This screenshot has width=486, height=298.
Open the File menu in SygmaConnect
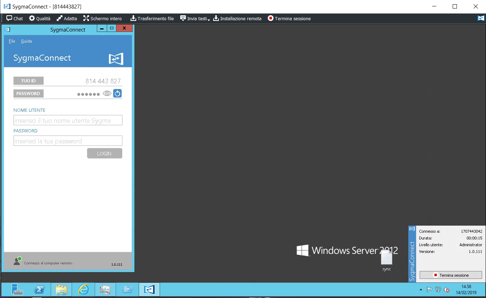(12, 41)
